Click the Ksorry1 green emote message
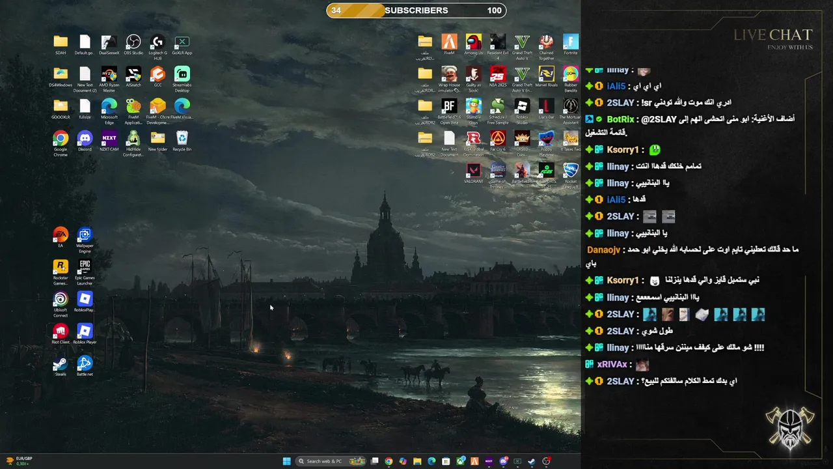 point(654,150)
